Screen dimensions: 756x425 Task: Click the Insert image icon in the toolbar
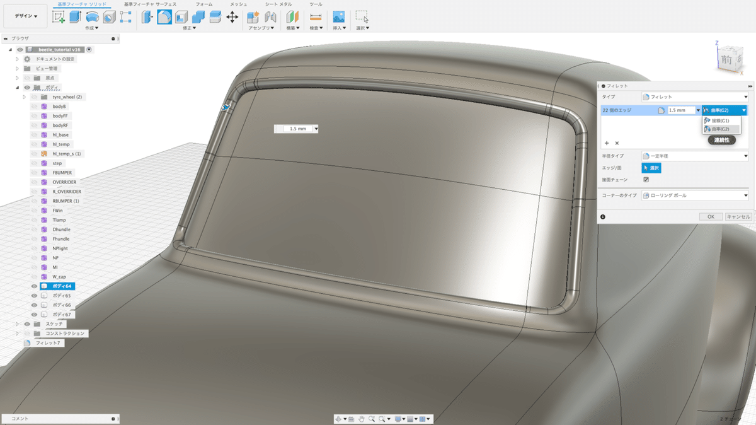coord(339,17)
